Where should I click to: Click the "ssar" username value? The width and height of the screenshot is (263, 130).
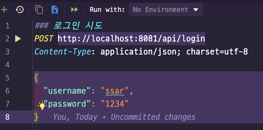pos(115,91)
